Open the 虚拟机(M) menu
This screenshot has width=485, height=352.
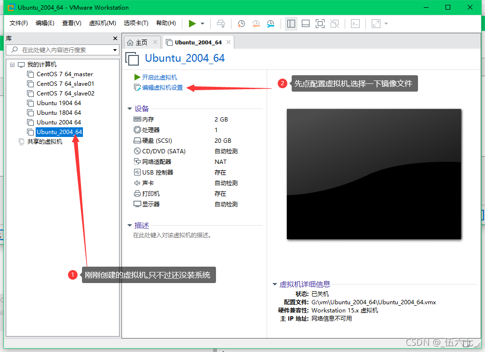pos(102,23)
